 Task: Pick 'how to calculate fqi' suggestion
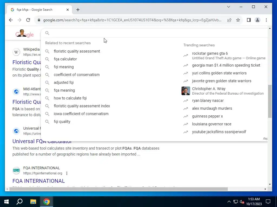click(70, 98)
